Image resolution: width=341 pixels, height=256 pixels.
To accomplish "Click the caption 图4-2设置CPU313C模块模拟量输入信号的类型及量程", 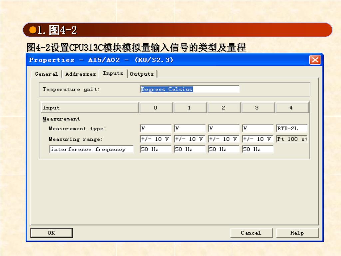I will tap(136, 47).
